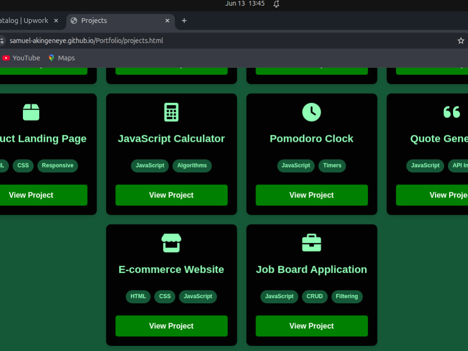
Task: Click JavaScript tag on Quote Generator card
Action: point(425,166)
